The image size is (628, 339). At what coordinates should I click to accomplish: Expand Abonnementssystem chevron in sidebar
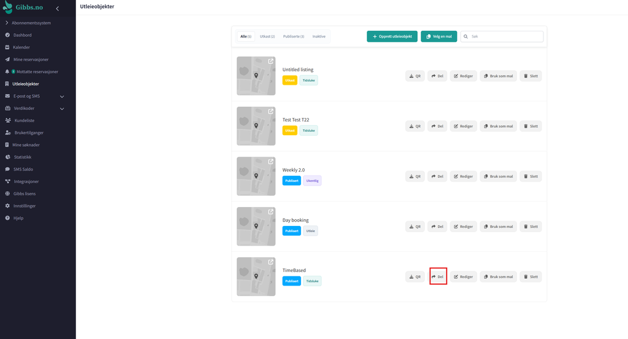(x=7, y=23)
